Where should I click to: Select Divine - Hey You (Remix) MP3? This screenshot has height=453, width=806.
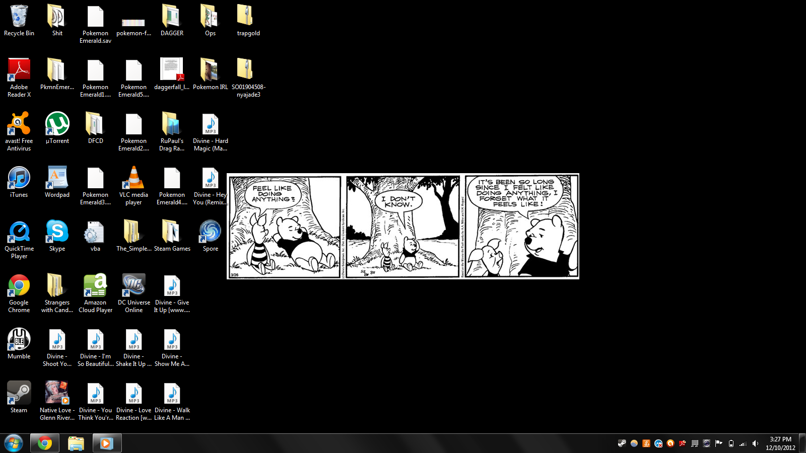pyautogui.click(x=211, y=186)
